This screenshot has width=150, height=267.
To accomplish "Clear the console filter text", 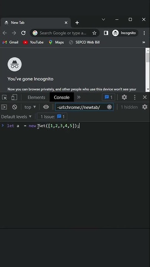I will click(x=109, y=107).
